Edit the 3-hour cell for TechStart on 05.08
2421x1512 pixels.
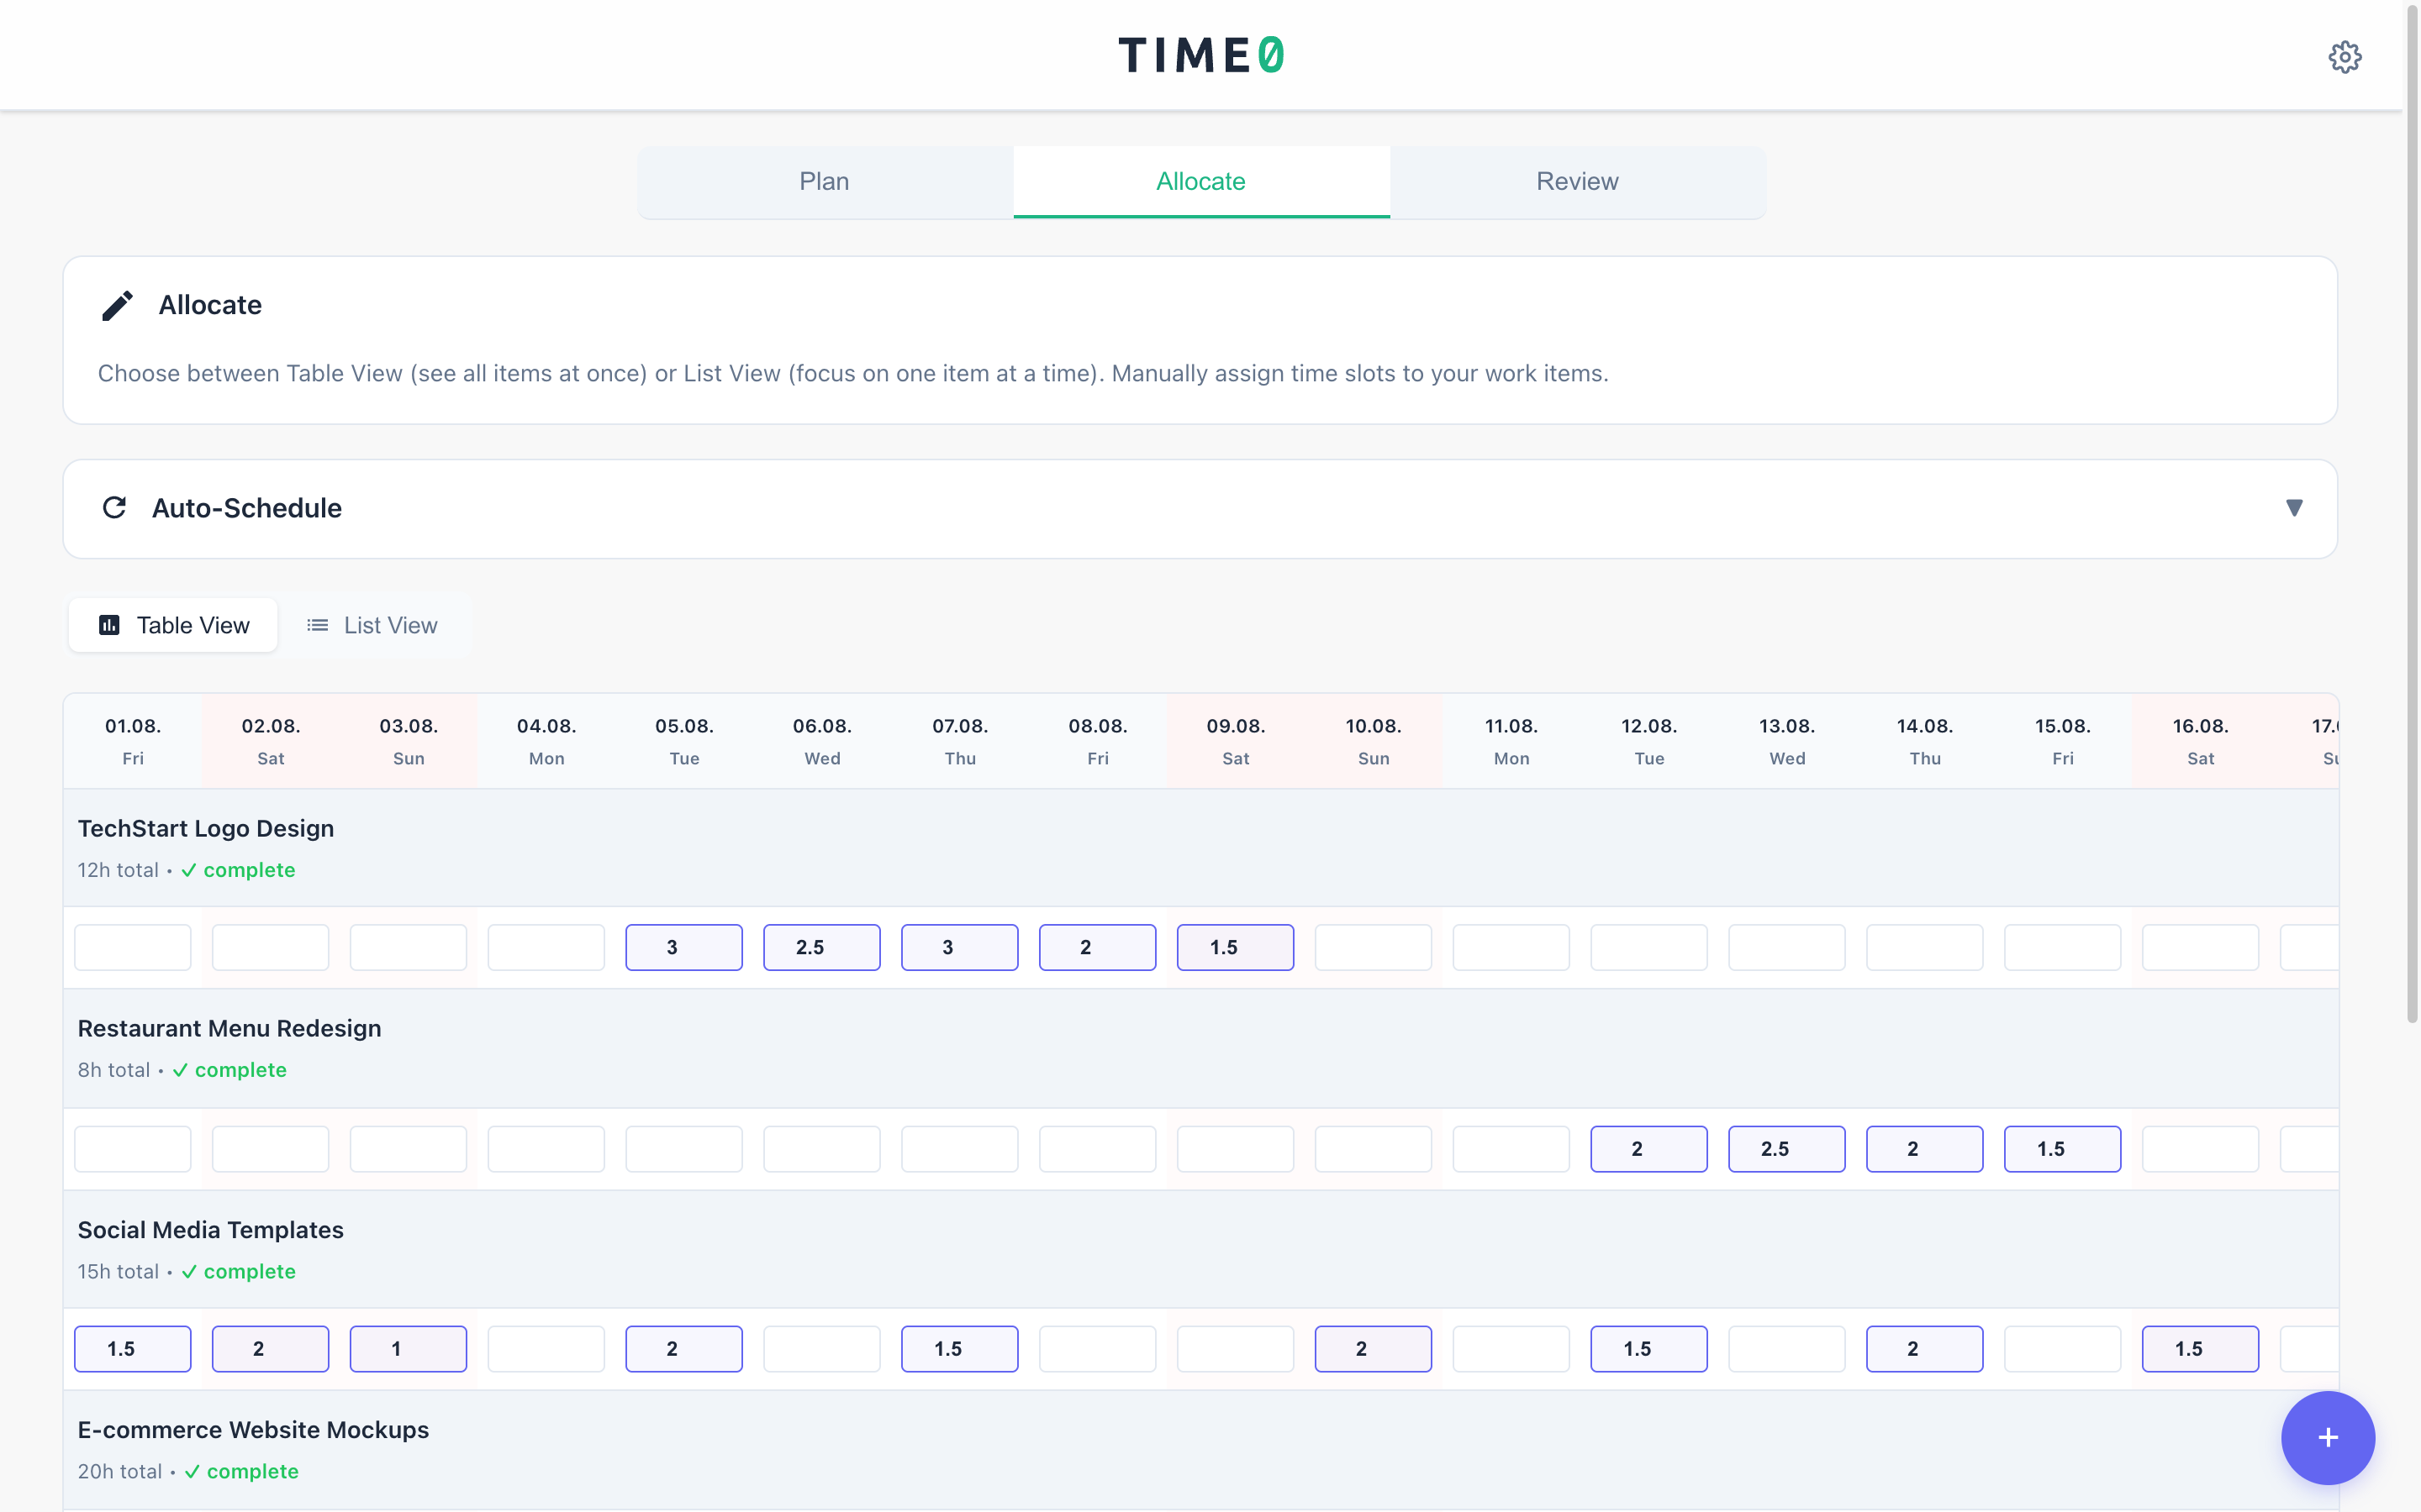(683, 946)
